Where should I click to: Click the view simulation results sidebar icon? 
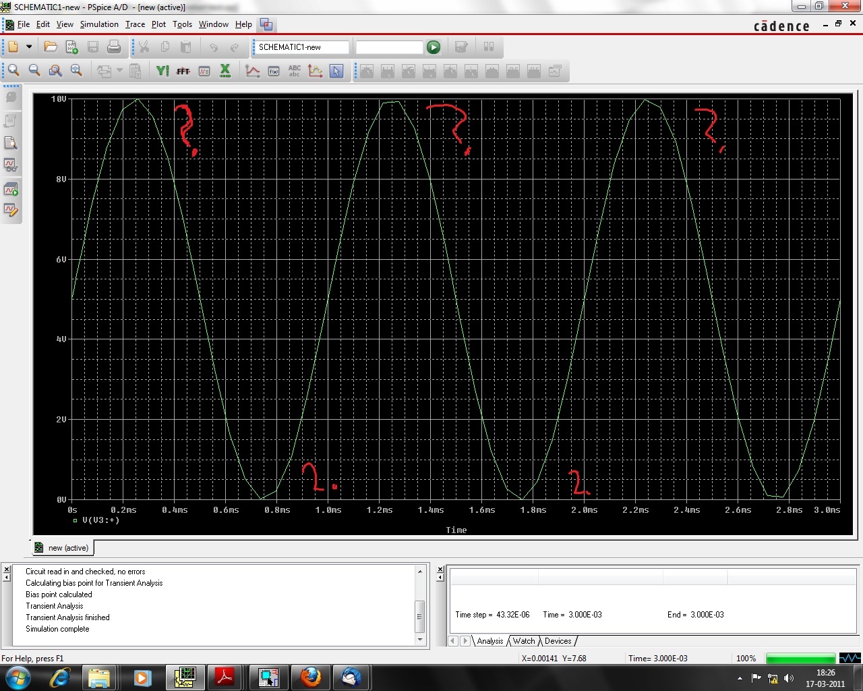point(11,165)
